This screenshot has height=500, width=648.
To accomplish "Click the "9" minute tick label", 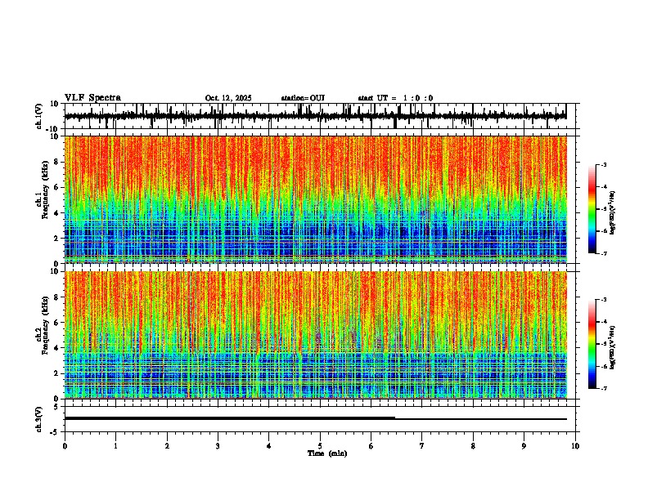I will point(524,446).
